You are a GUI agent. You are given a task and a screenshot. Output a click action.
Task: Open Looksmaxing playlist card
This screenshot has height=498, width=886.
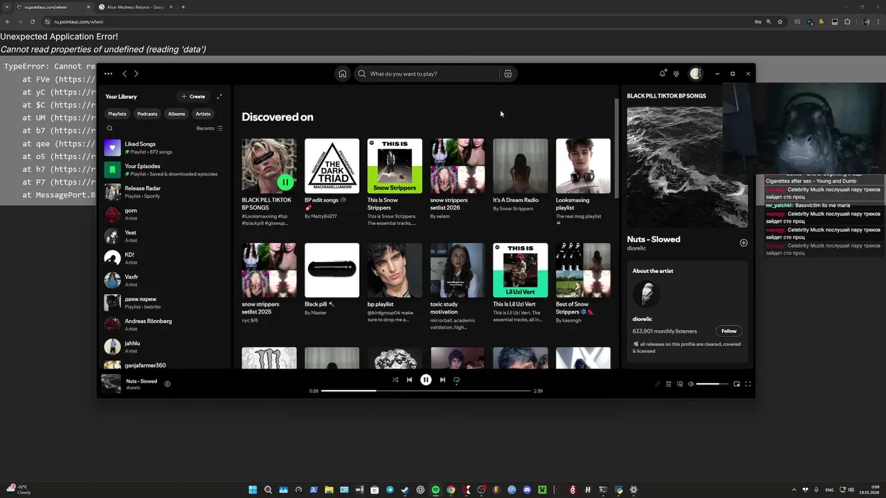(584, 181)
